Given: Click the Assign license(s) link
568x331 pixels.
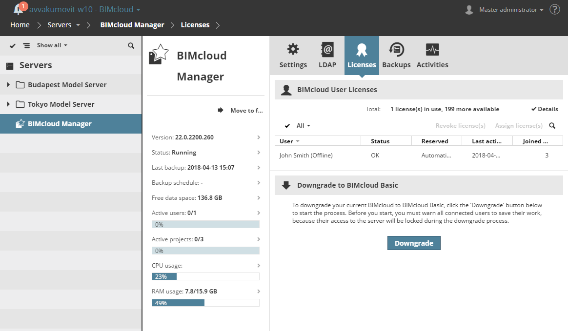Looking at the screenshot, I should 518,125.
